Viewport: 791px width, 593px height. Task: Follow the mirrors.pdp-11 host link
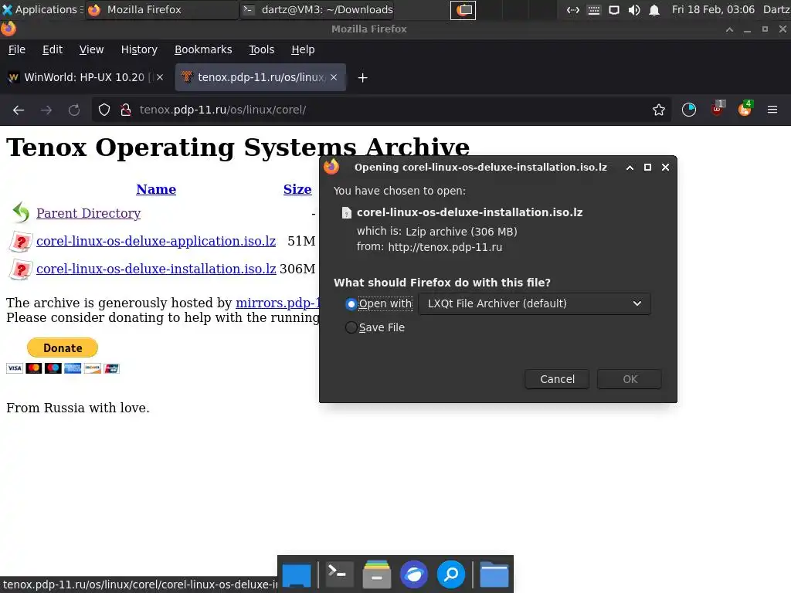[x=277, y=303]
